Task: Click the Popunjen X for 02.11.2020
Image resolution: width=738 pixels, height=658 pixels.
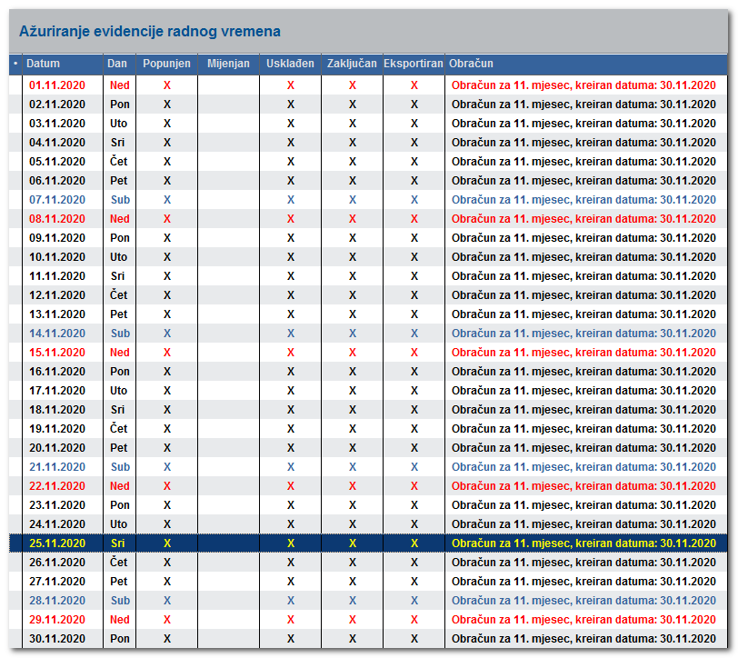Action: click(x=167, y=105)
